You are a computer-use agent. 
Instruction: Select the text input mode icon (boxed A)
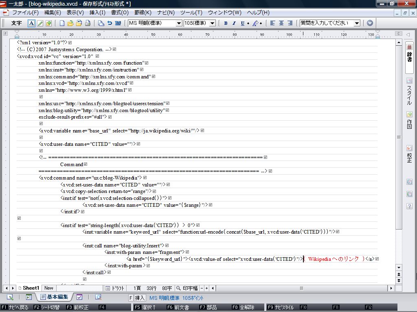31,23
